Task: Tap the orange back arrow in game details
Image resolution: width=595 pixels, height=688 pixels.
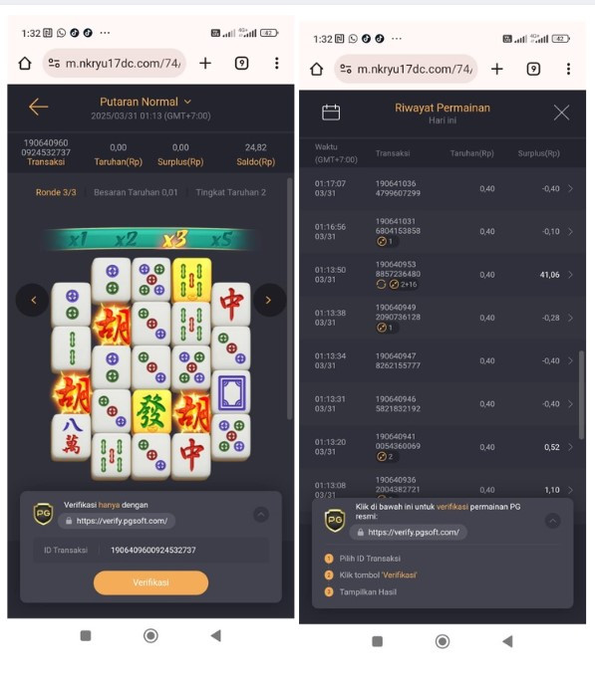Action: pos(38,107)
